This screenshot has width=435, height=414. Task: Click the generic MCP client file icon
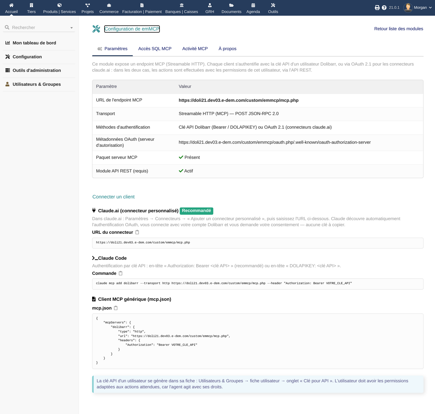point(94,299)
